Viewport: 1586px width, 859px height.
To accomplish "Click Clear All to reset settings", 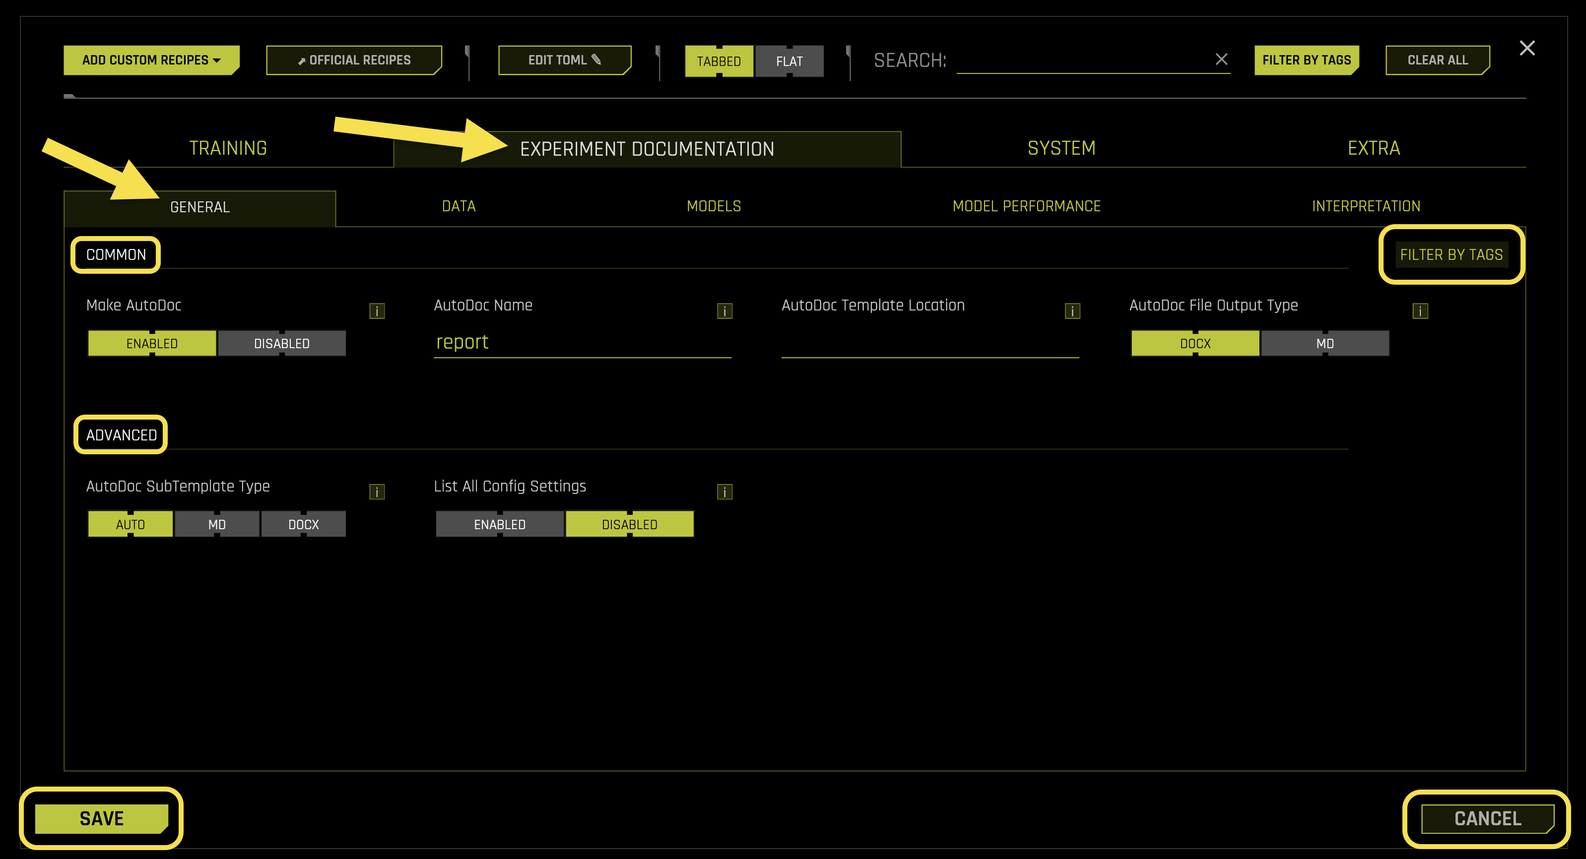I will (x=1437, y=60).
